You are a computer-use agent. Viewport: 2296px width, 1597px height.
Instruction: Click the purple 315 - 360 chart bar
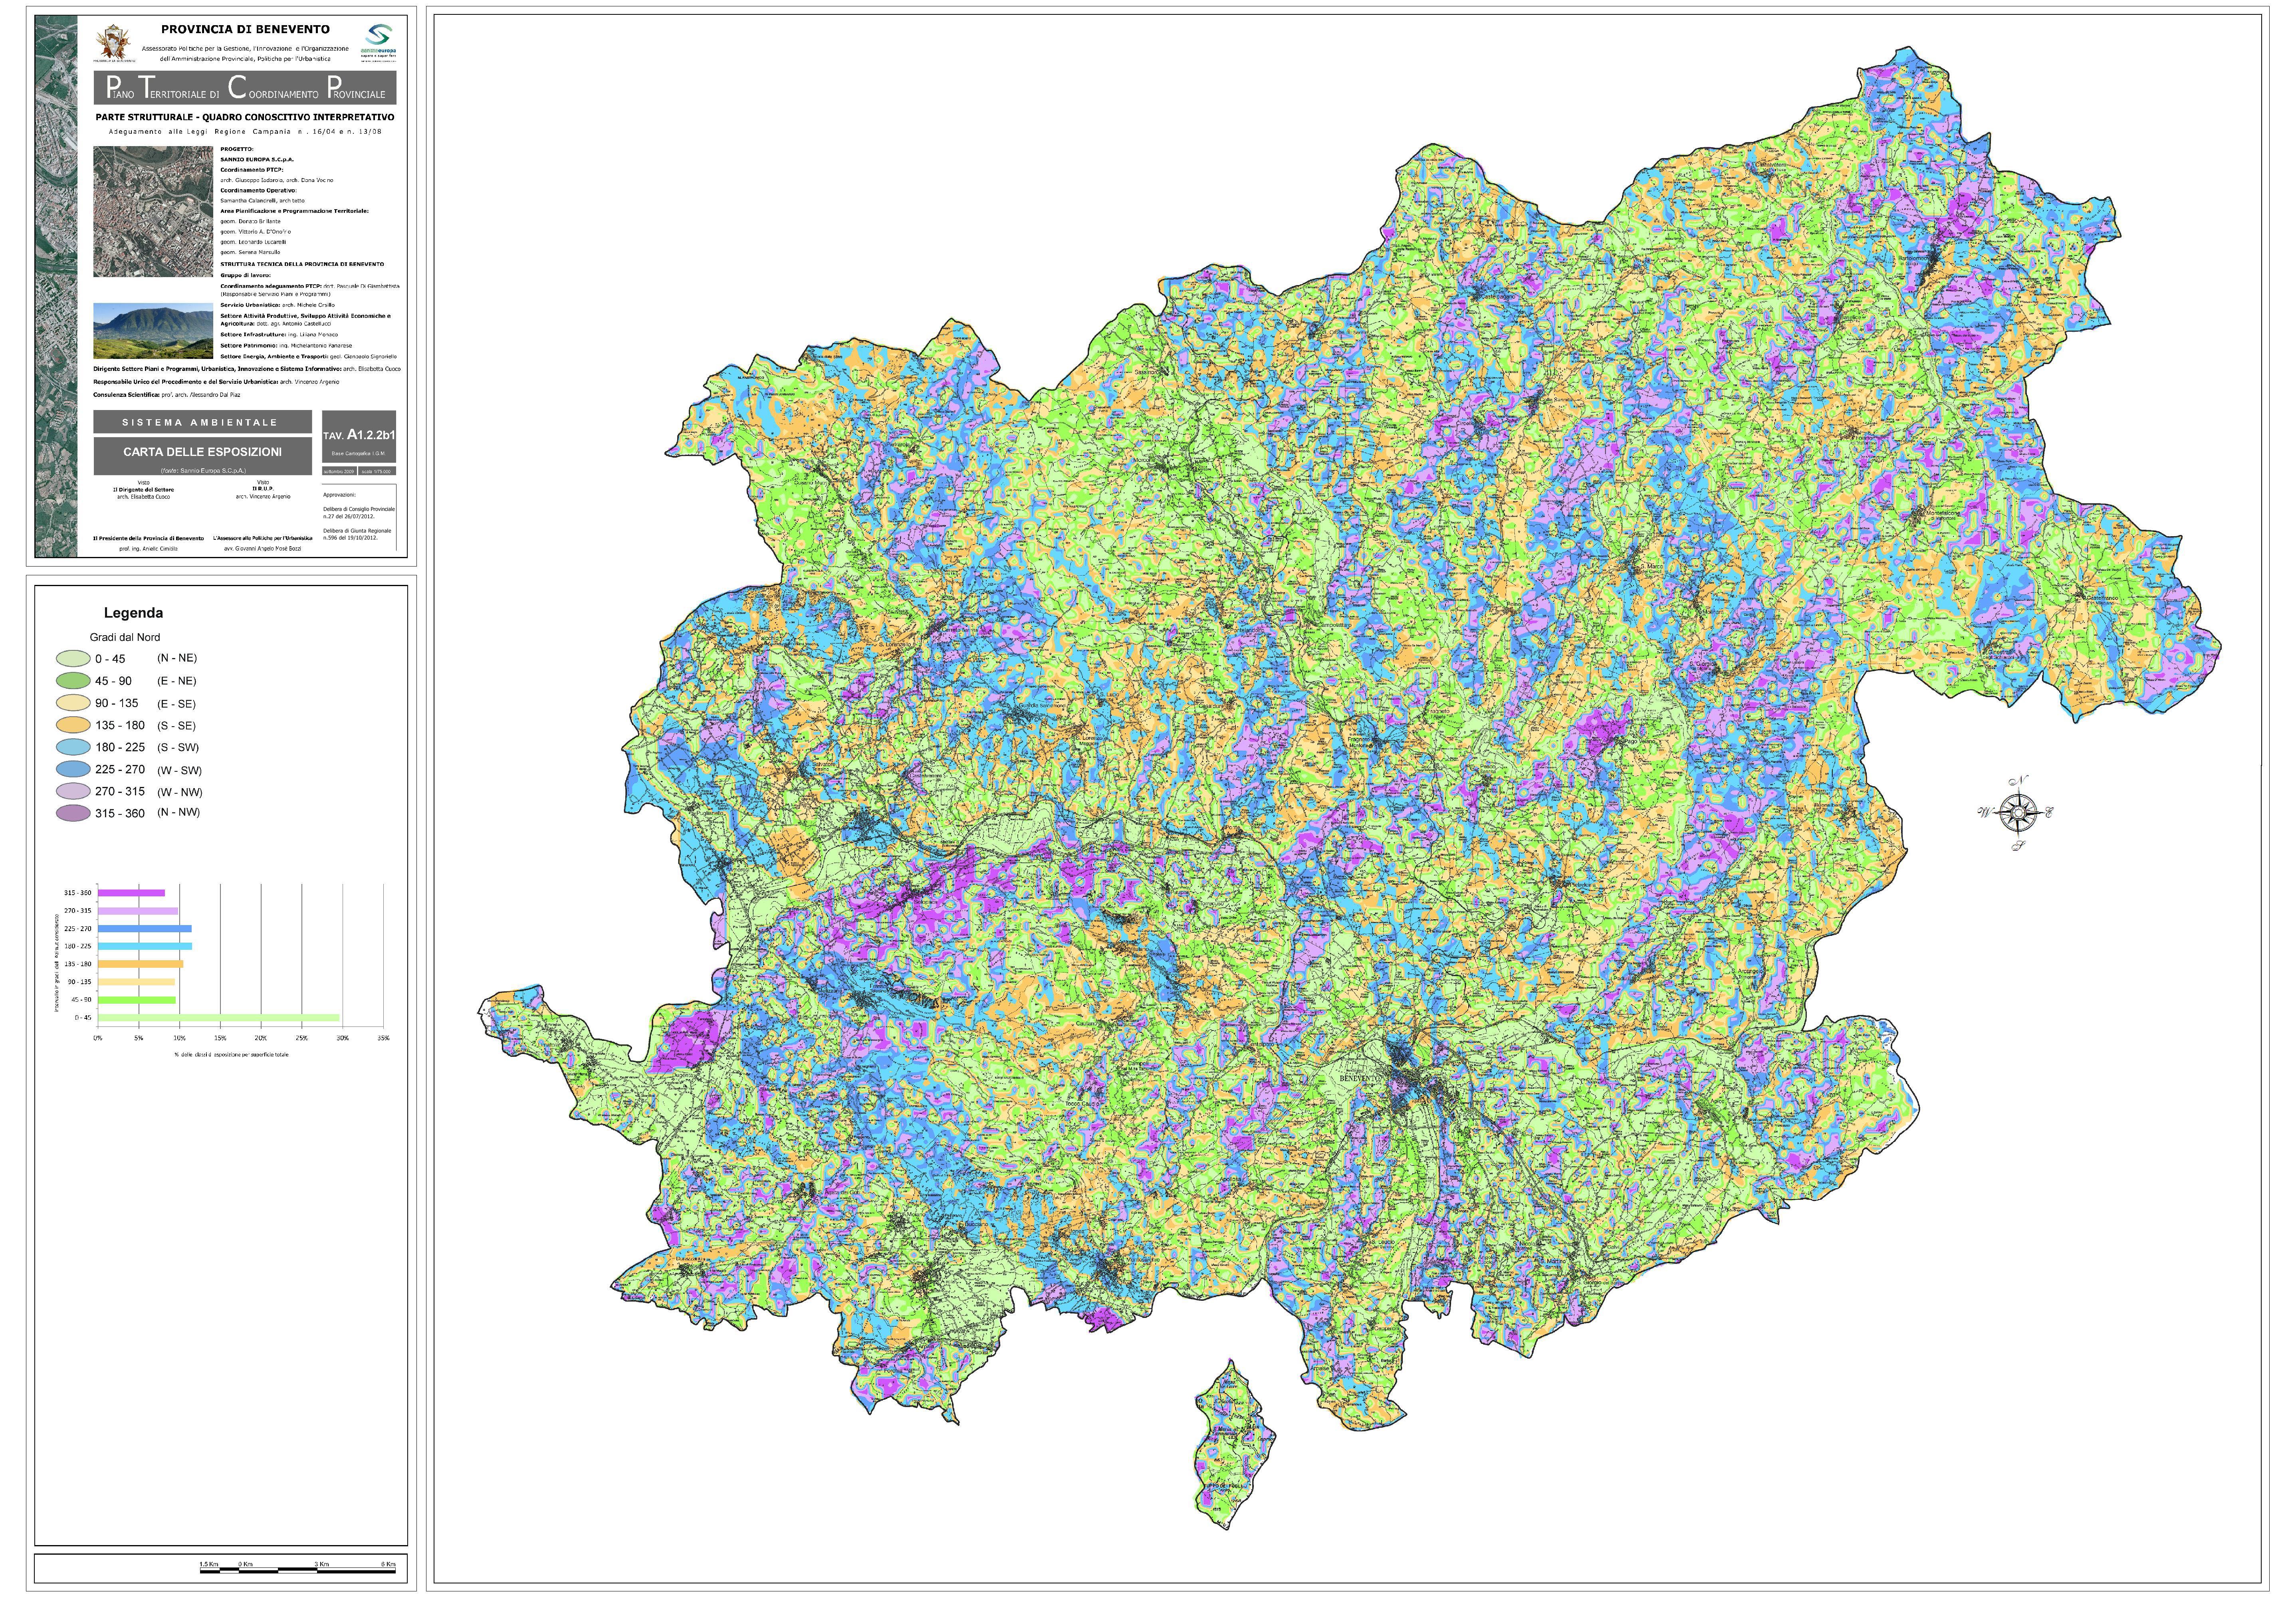131,893
